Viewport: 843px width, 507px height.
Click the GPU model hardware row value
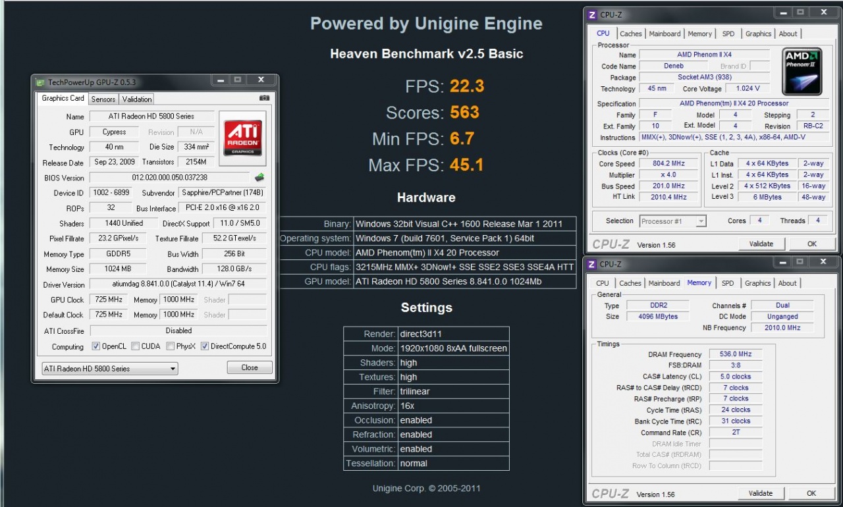coord(465,281)
